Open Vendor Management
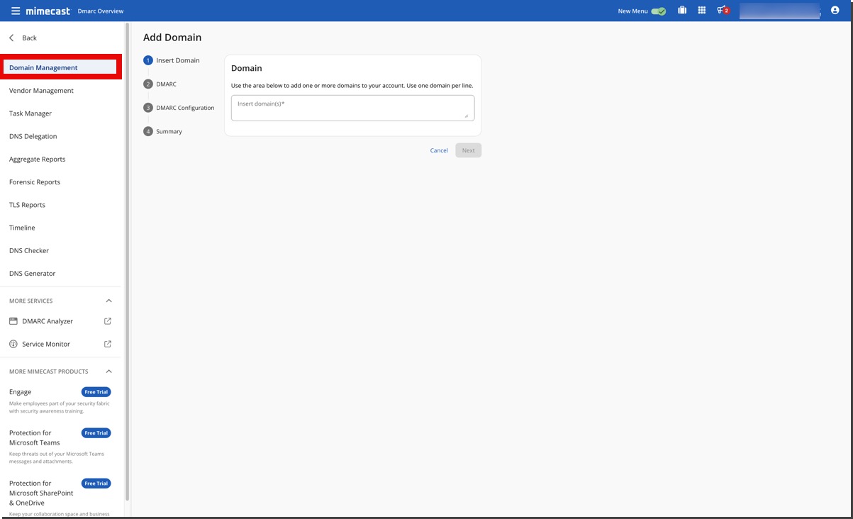Screen dimensions: 853x519 (x=41, y=91)
